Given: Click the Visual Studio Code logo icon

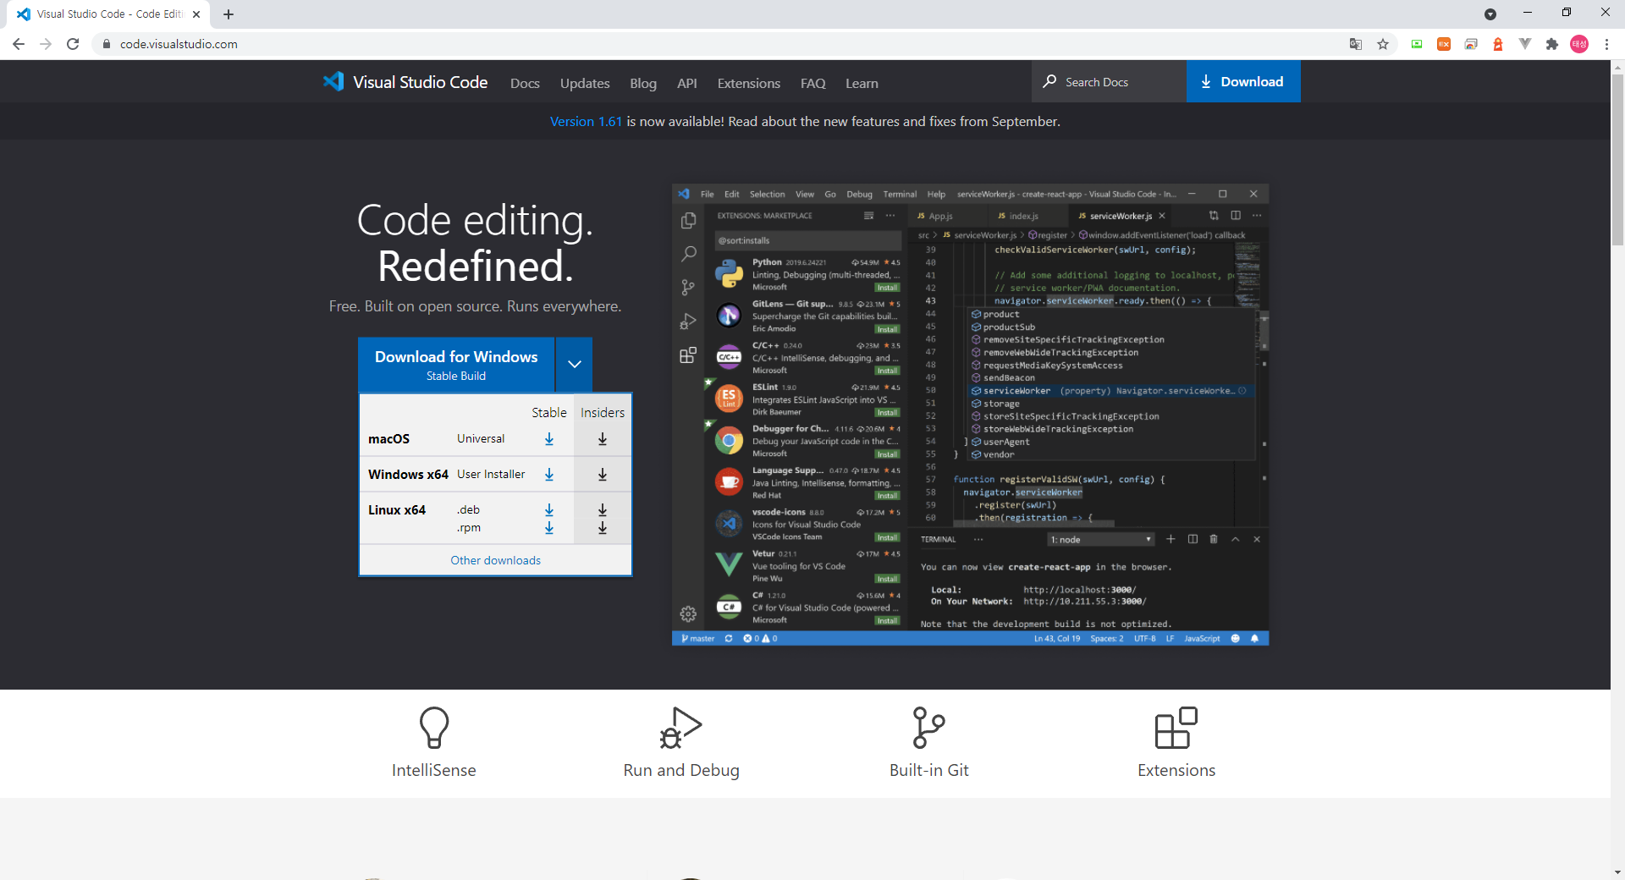Looking at the screenshot, I should coord(333,81).
